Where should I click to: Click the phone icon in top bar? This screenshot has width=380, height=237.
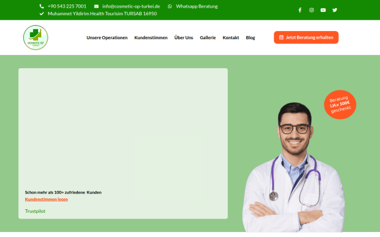[42, 6]
